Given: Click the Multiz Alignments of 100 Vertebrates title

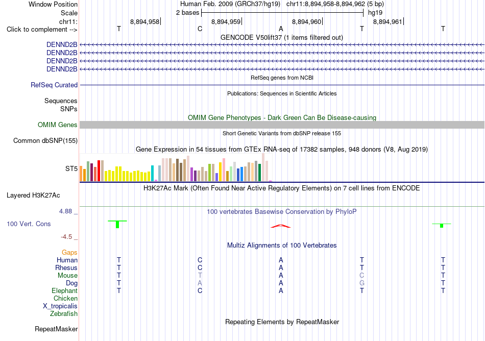Looking at the screenshot, I should 282,245.
